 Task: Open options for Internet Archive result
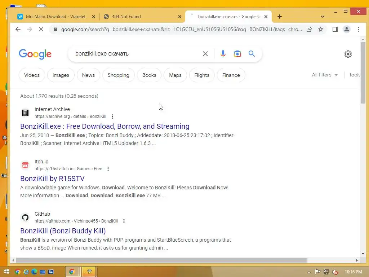point(112,116)
